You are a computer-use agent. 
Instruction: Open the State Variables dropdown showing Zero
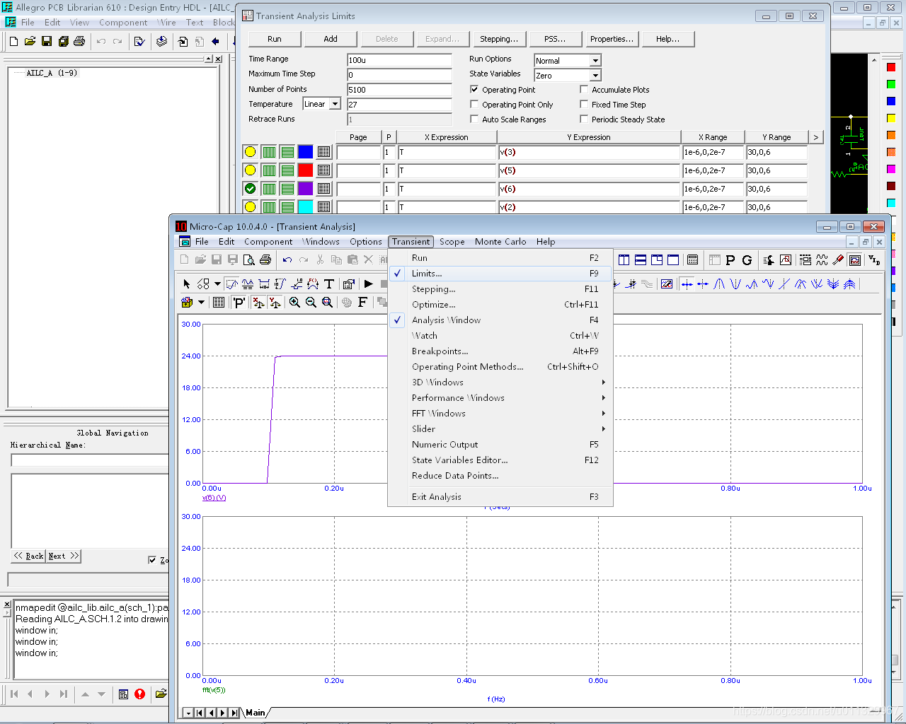pos(595,75)
